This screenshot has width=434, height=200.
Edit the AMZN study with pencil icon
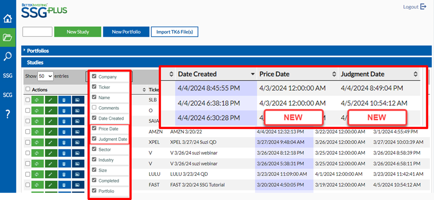51,132
